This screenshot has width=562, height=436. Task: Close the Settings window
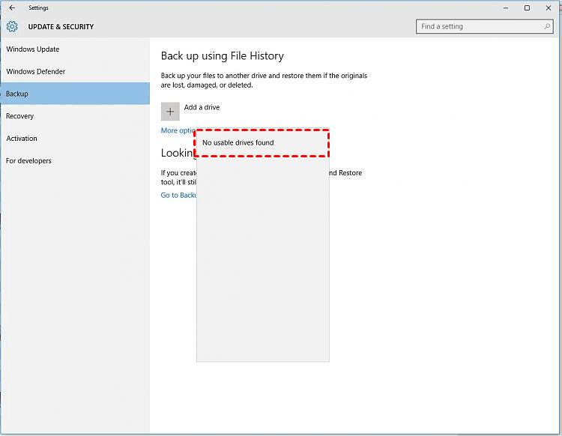pos(549,7)
